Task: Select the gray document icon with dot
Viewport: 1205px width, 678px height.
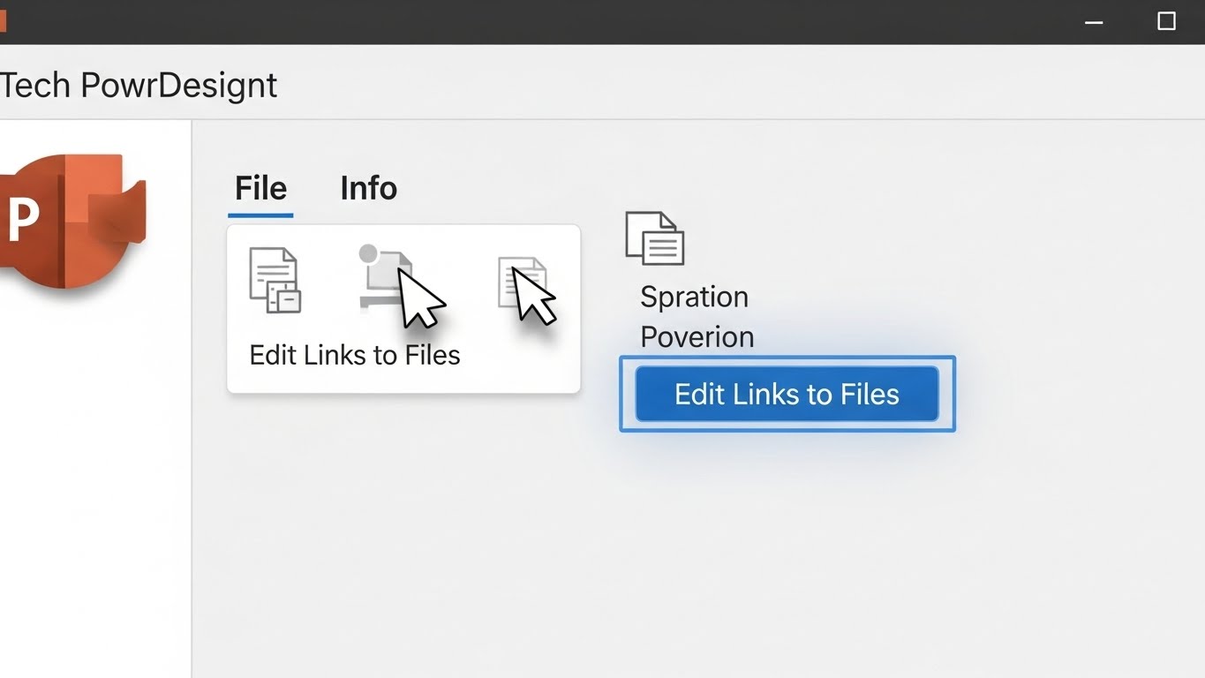Action: [387, 279]
